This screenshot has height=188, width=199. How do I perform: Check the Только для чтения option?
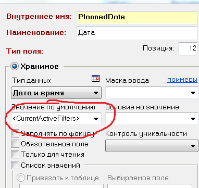click(x=15, y=155)
